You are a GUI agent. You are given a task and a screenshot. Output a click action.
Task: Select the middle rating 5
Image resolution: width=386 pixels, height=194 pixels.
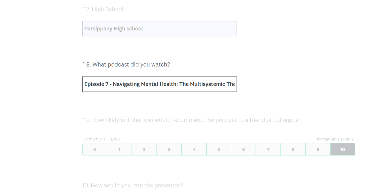coord(219,149)
